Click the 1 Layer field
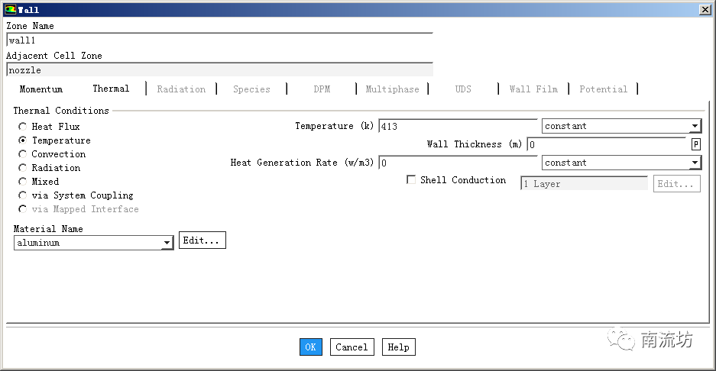This screenshot has width=716, height=371. click(584, 183)
